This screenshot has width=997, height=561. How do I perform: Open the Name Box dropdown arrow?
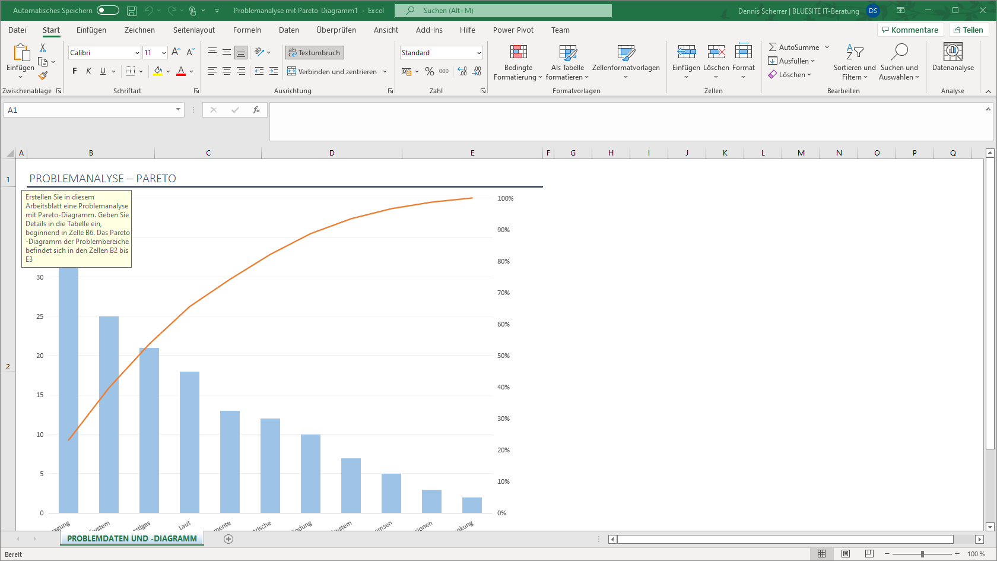[x=178, y=110]
